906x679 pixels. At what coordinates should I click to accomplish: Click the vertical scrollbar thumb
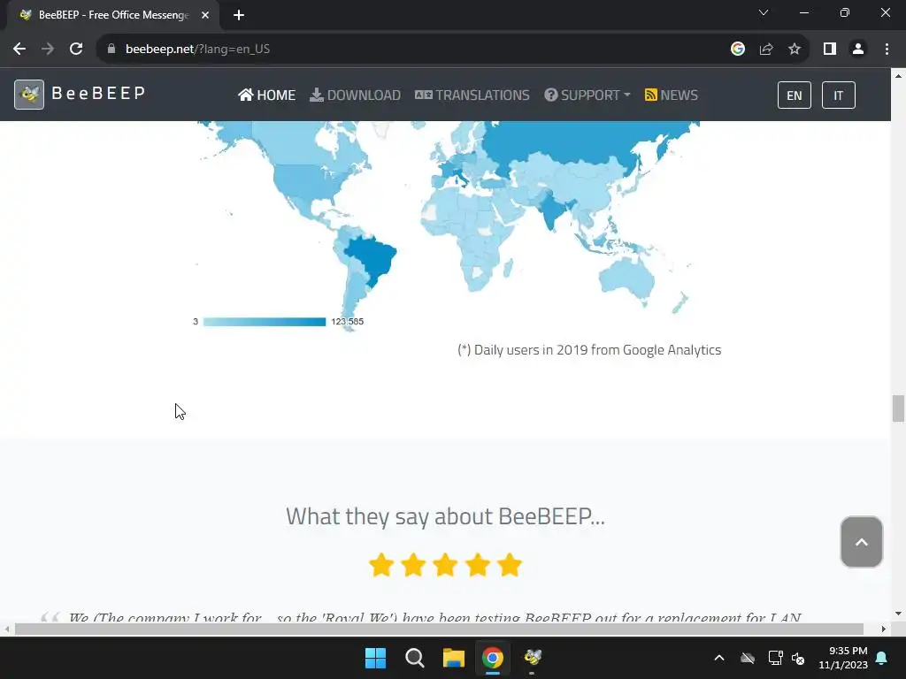[x=898, y=408]
